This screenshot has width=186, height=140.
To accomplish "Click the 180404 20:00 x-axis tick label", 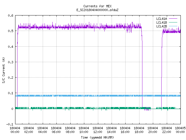I will pyautogui.click(x=153, y=130).
